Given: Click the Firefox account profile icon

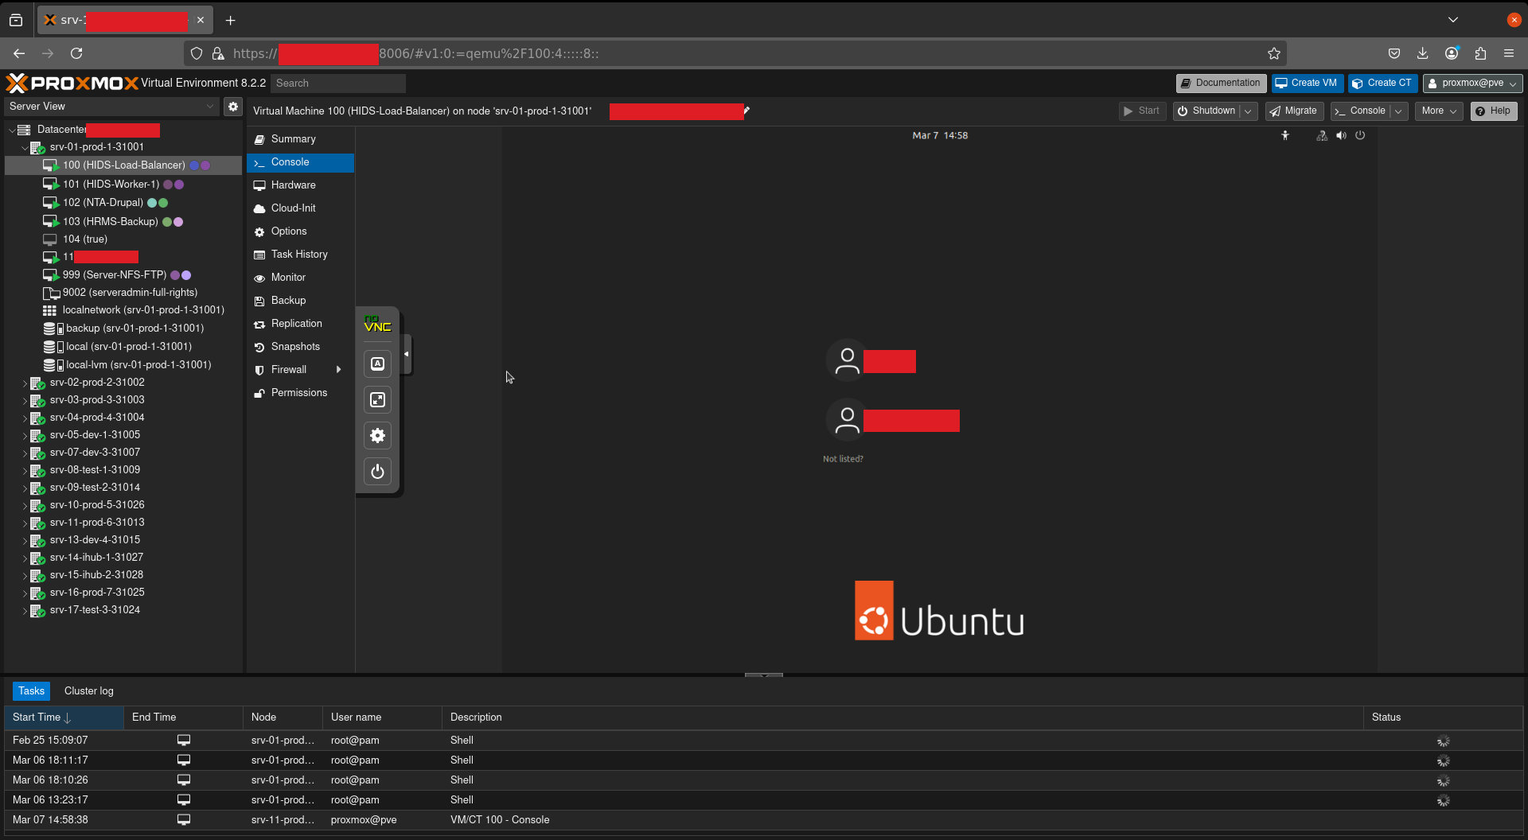Looking at the screenshot, I should (1452, 53).
